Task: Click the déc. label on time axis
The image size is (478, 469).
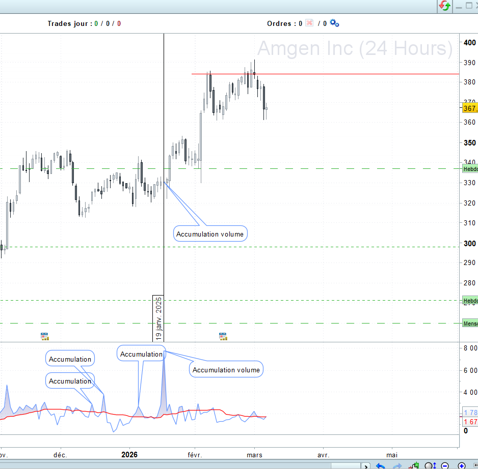Action: [60, 455]
